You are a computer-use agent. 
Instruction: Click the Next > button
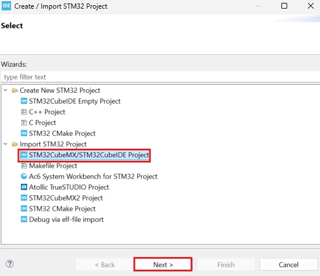163,264
